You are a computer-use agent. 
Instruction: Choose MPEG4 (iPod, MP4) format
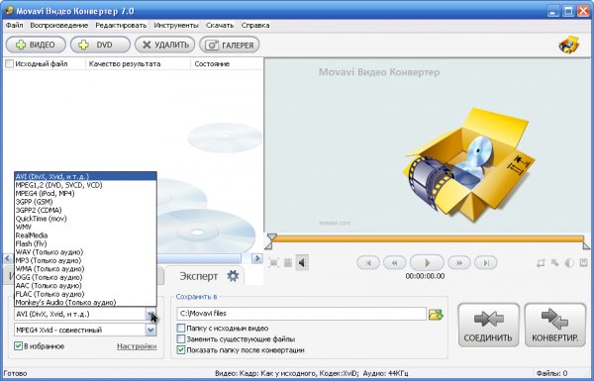tap(85, 193)
